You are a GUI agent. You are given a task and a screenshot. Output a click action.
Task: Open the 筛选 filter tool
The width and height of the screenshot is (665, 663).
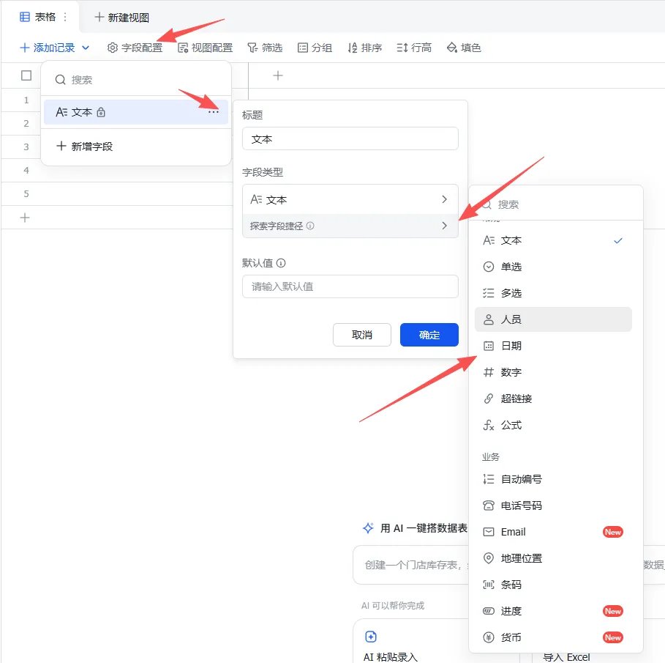point(265,48)
